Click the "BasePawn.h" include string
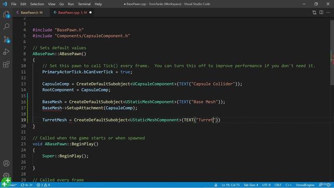The image size is (334, 188). point(69,30)
